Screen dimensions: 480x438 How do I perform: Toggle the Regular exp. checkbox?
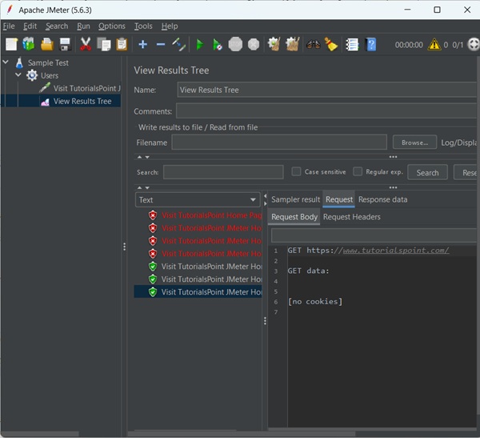[357, 171]
